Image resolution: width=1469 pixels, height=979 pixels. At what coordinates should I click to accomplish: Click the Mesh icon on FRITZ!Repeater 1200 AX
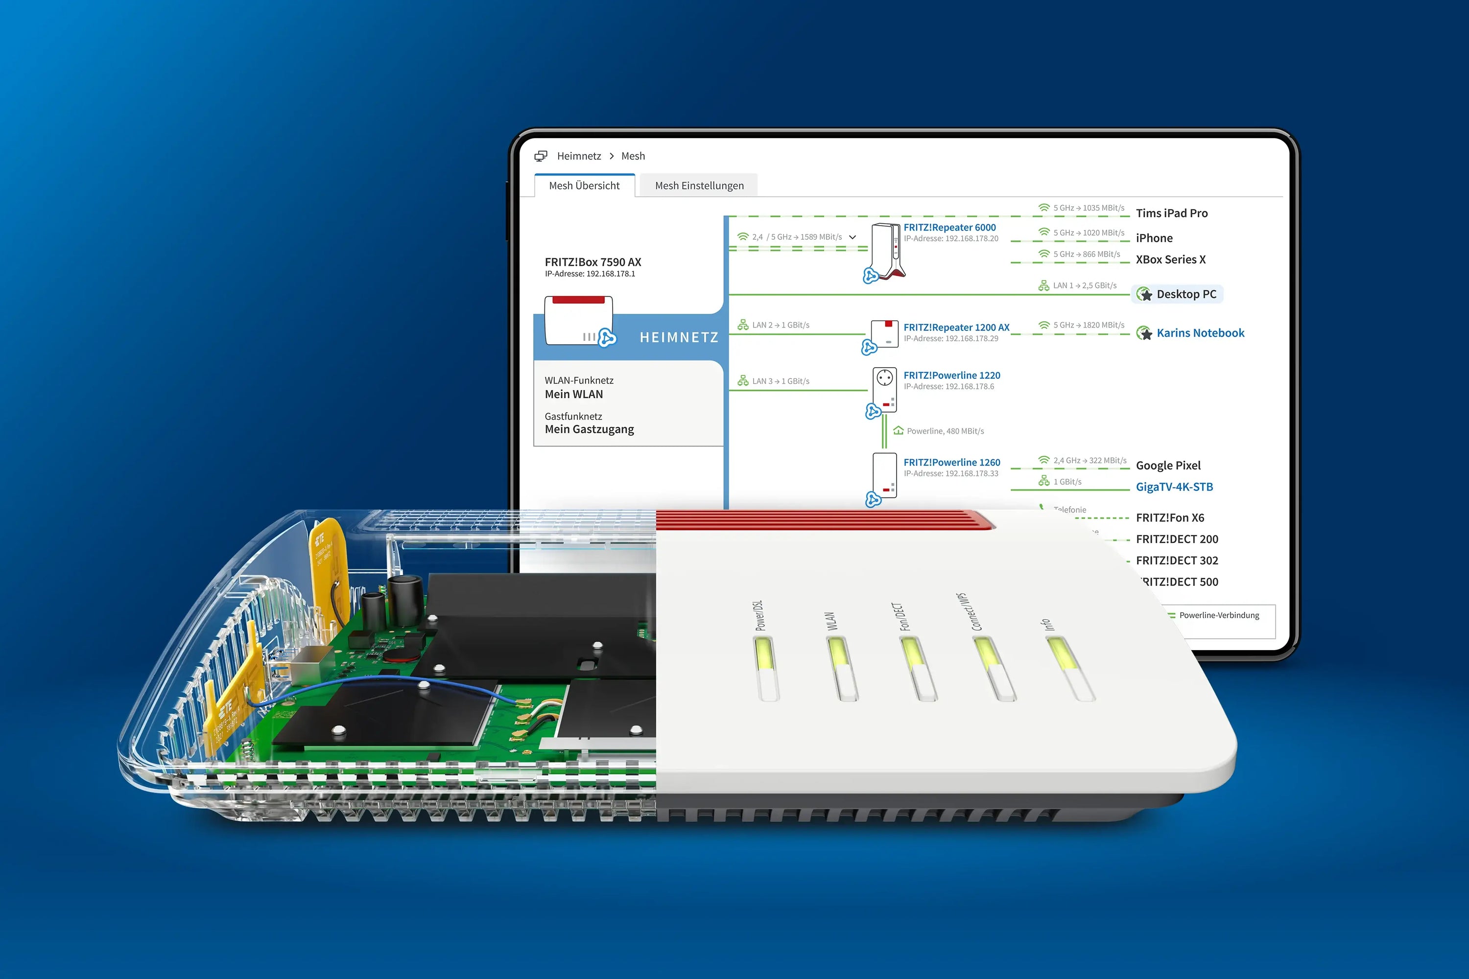point(871,348)
